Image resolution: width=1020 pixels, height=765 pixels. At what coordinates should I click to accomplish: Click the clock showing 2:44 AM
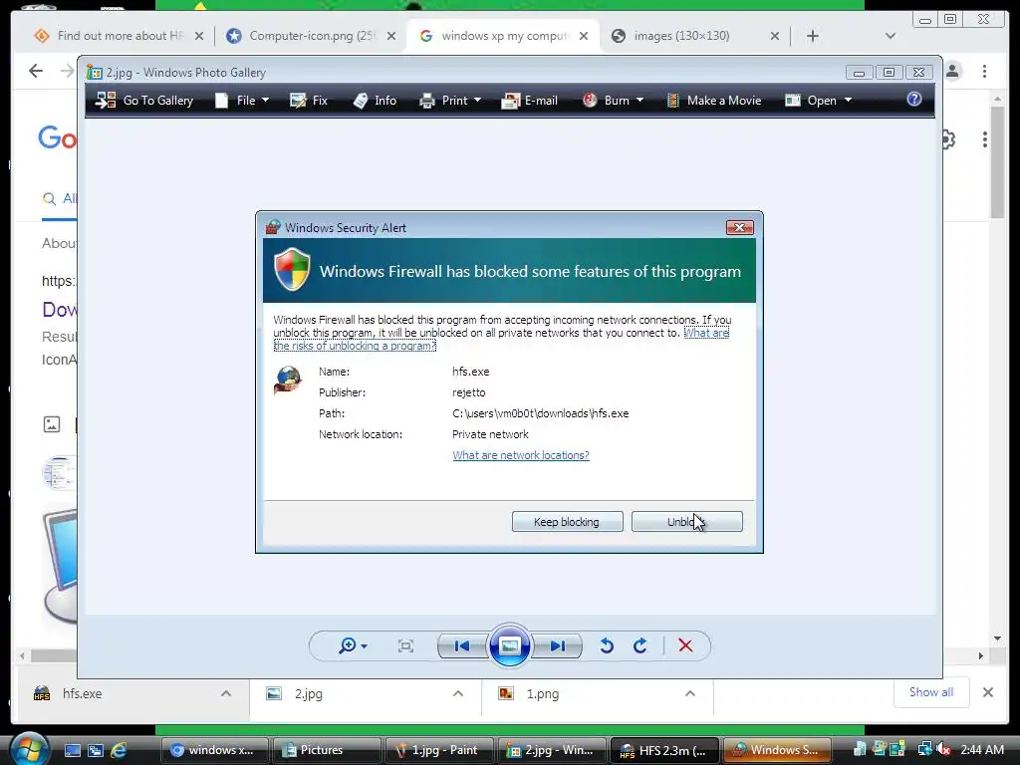(x=981, y=750)
